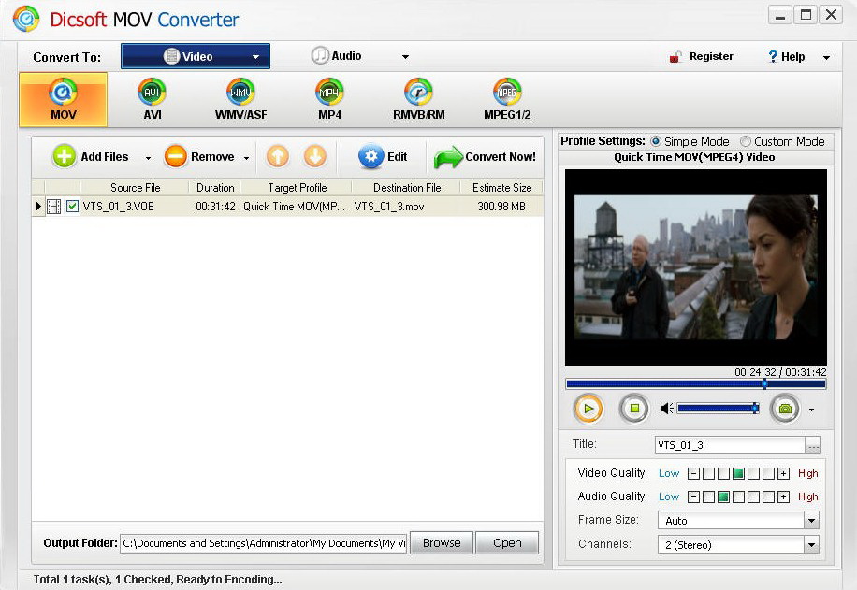Click the Output Folder path field

(263, 543)
